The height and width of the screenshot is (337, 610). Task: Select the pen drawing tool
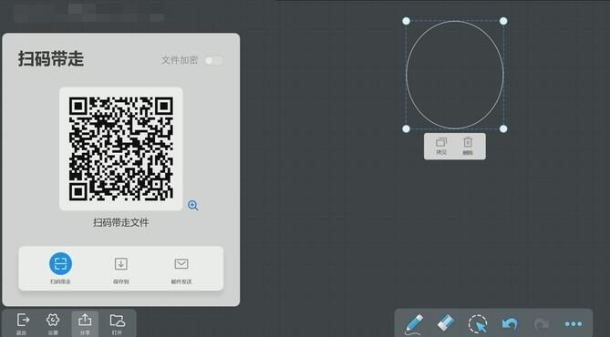(414, 324)
